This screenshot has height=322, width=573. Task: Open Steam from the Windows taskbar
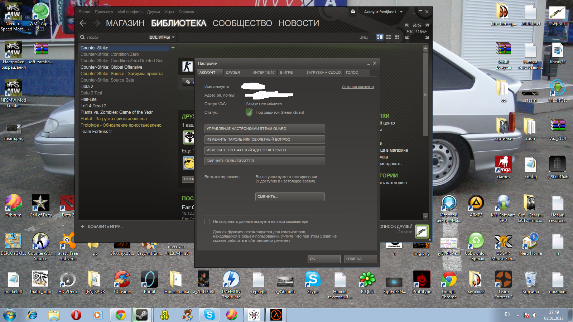coord(142,315)
